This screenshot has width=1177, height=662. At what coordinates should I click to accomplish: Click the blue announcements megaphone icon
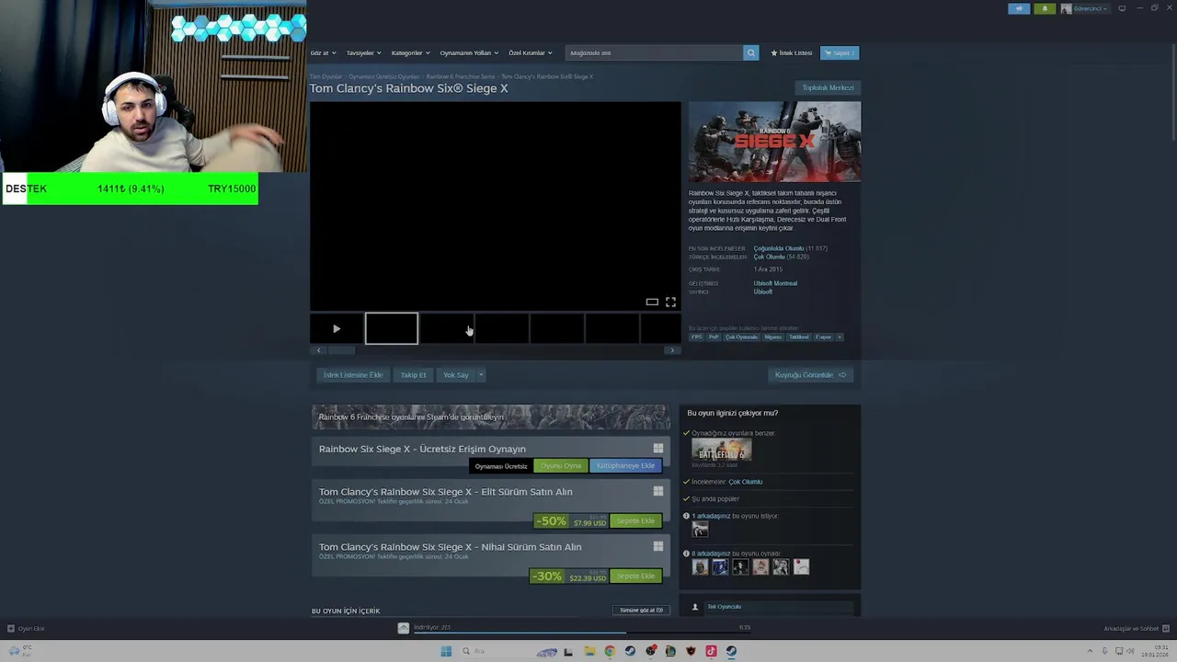click(x=1019, y=8)
